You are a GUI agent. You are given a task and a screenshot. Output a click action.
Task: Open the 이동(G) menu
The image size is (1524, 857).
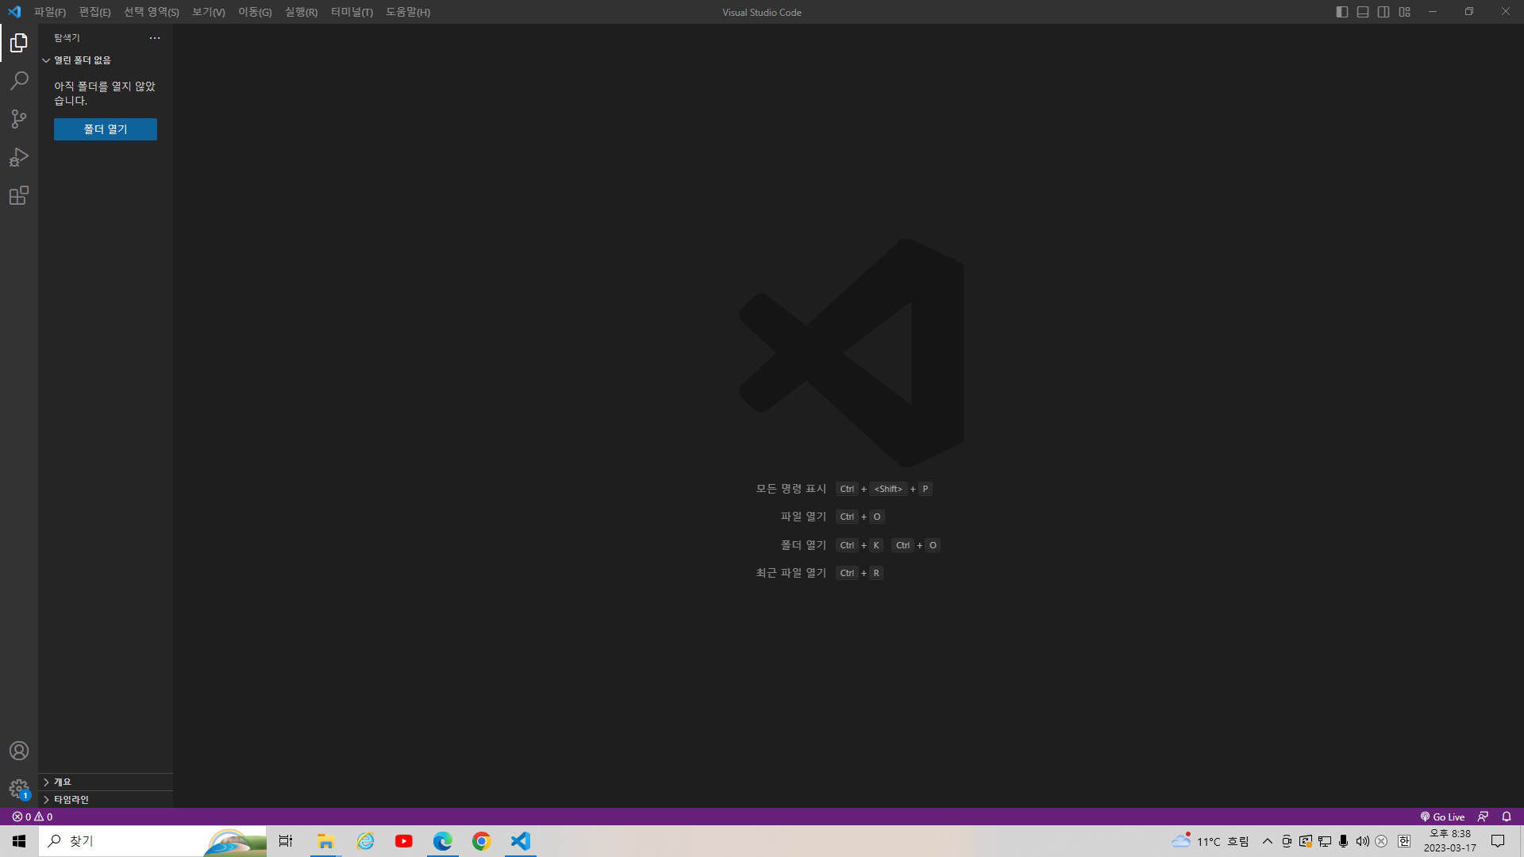[255, 12]
